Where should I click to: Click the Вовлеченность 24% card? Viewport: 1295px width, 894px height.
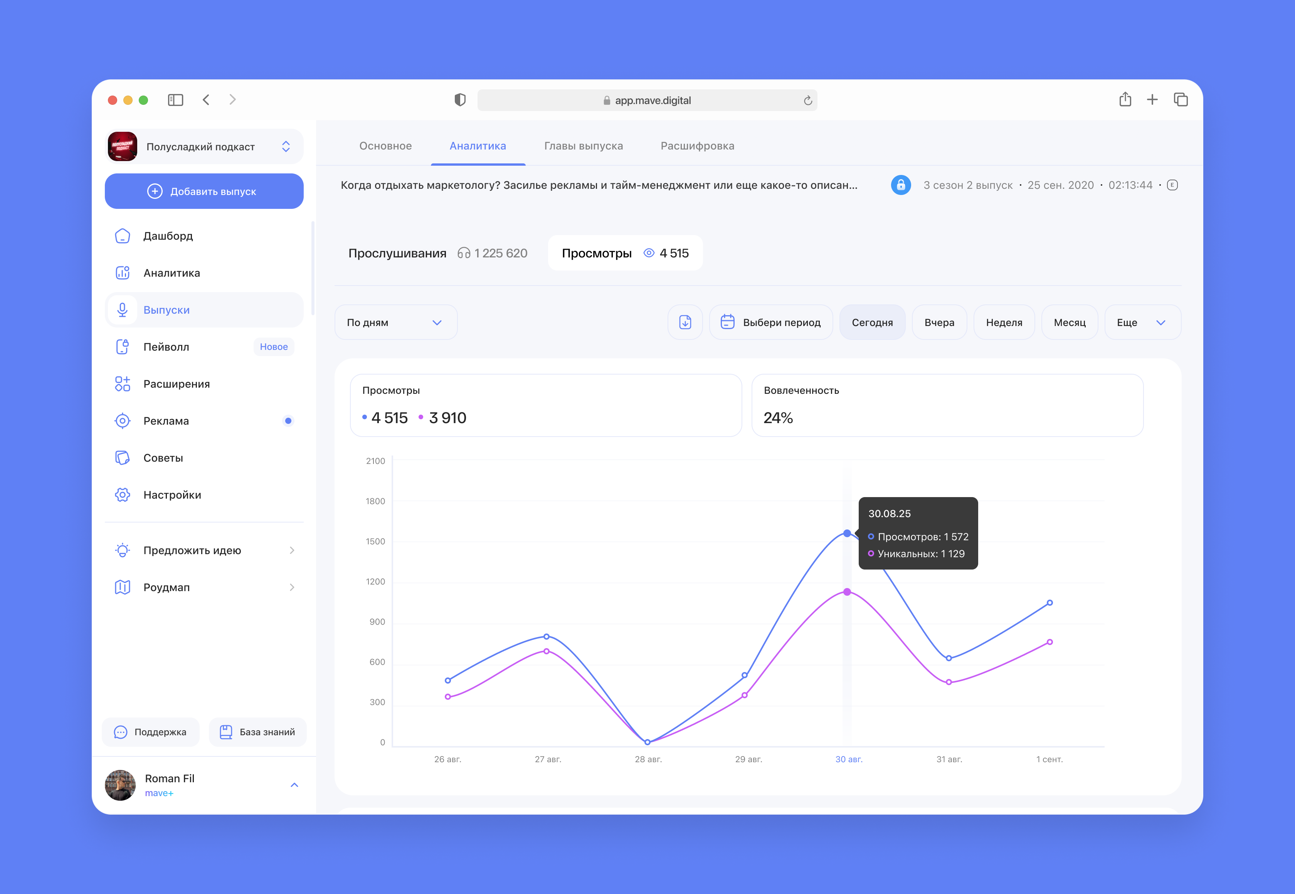(x=947, y=405)
